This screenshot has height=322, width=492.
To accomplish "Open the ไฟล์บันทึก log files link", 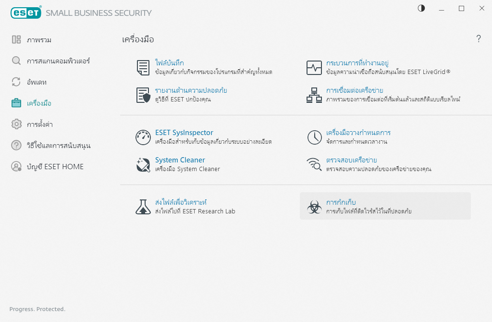I will click(169, 63).
